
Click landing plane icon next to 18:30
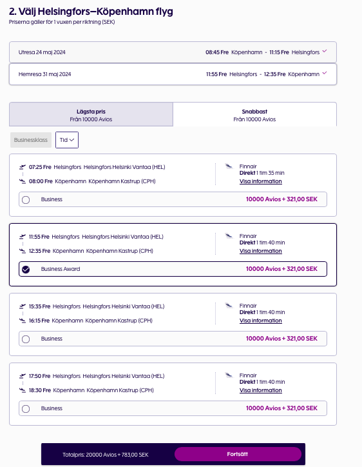click(23, 390)
